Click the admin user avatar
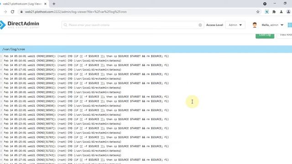The image size is (292, 164). pos(255,25)
